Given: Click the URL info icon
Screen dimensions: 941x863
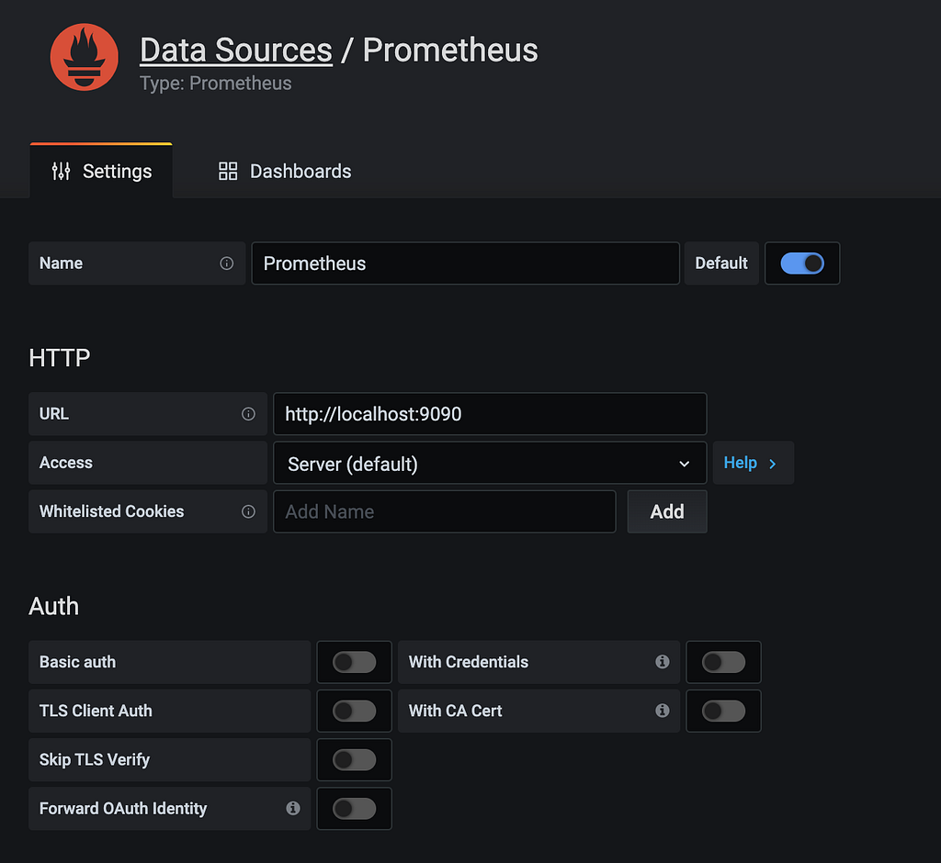Looking at the screenshot, I should pyautogui.click(x=248, y=414).
